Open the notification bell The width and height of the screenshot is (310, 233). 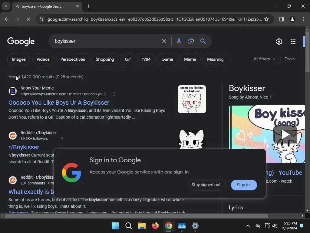tap(302, 226)
